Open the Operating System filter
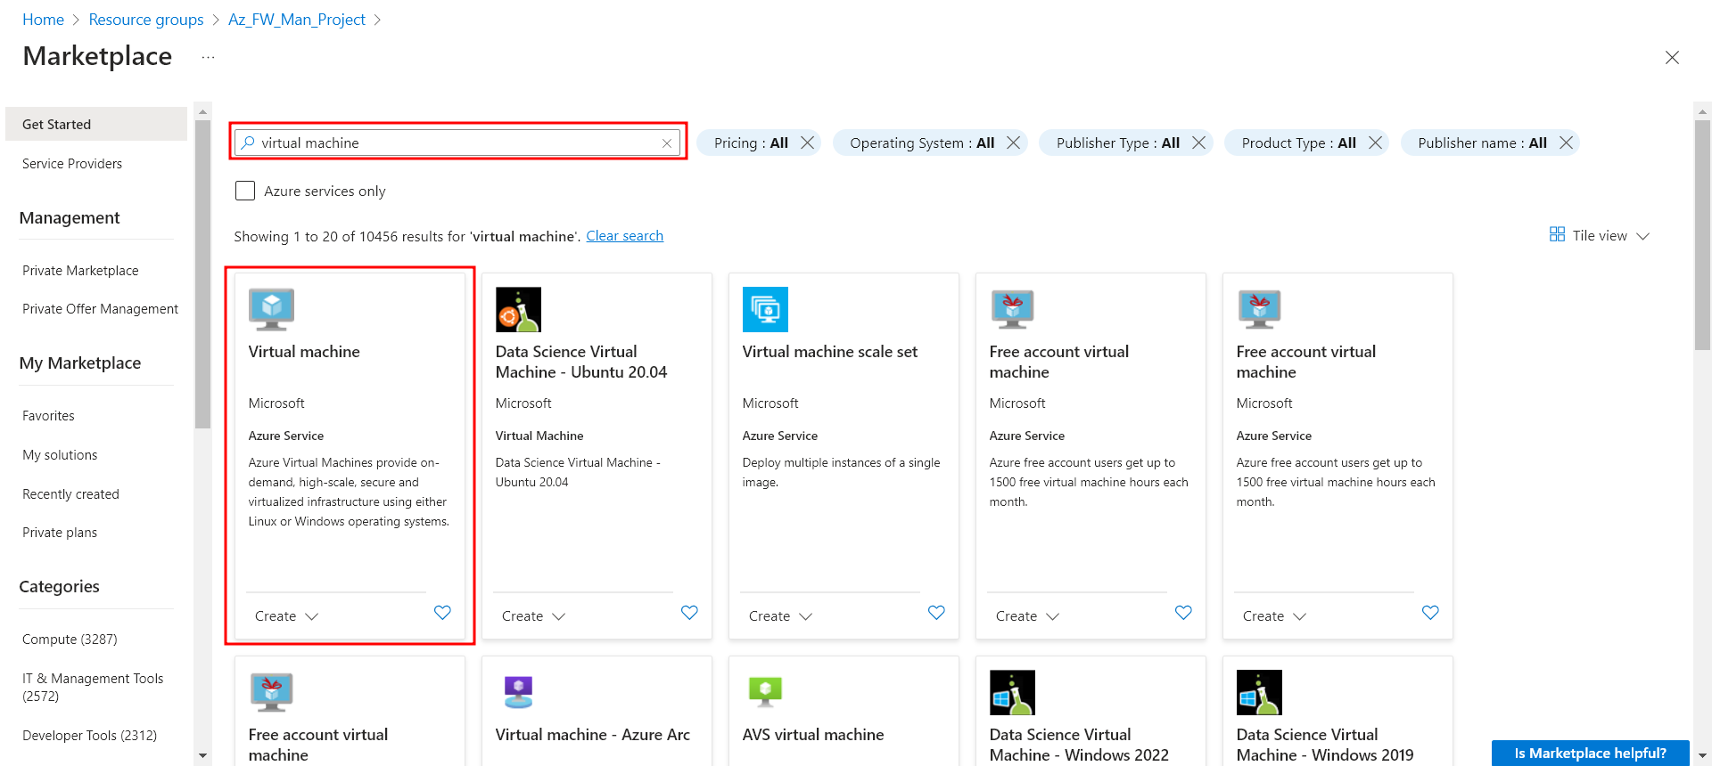 921,143
